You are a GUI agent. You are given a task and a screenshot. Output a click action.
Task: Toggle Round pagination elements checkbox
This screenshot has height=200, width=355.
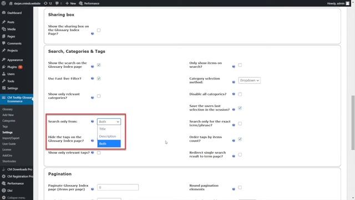(x=240, y=188)
